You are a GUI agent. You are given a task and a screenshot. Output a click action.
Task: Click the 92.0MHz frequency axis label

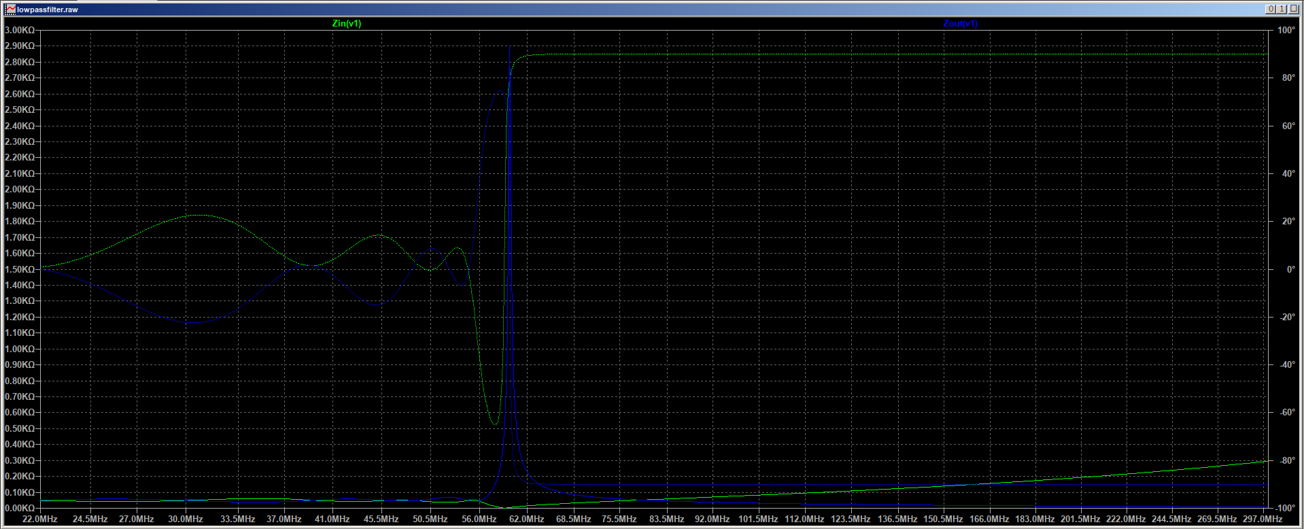[712, 519]
